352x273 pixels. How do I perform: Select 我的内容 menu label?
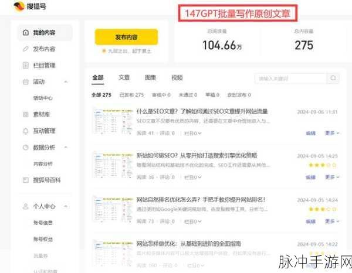[x=44, y=32]
